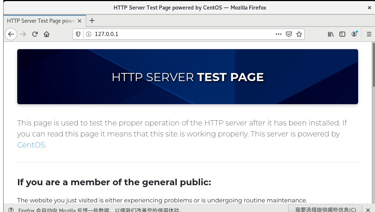This screenshot has width=375, height=212.
Task: Save page to Pocket
Action: click(289, 34)
